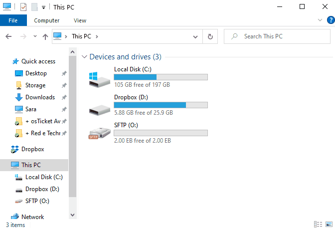Click the Dropbox logo icon in sidebar
This screenshot has height=230, width=335.
coord(15,149)
